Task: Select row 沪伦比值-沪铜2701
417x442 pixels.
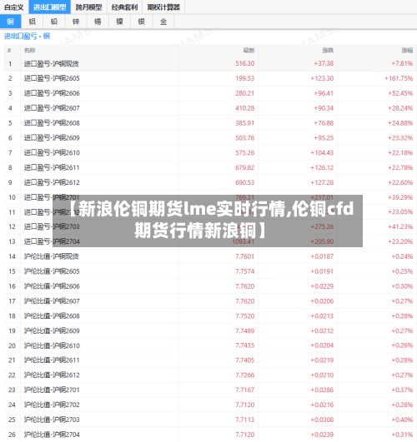Action: (x=210, y=390)
